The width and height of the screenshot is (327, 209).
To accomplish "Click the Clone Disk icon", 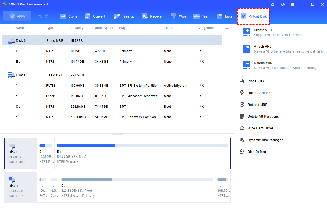I will (242, 81).
